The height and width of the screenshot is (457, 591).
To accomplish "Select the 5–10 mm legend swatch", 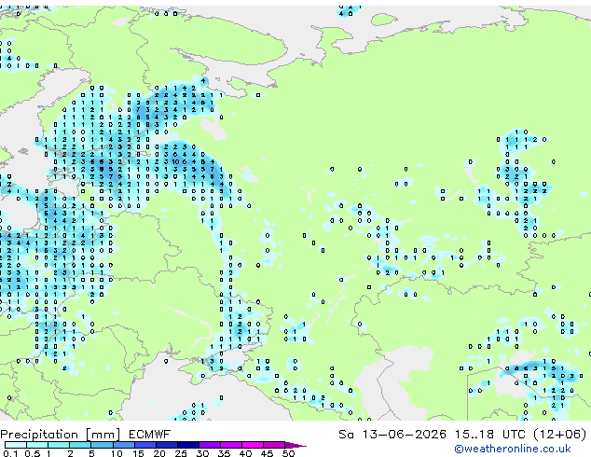I will point(103,445).
